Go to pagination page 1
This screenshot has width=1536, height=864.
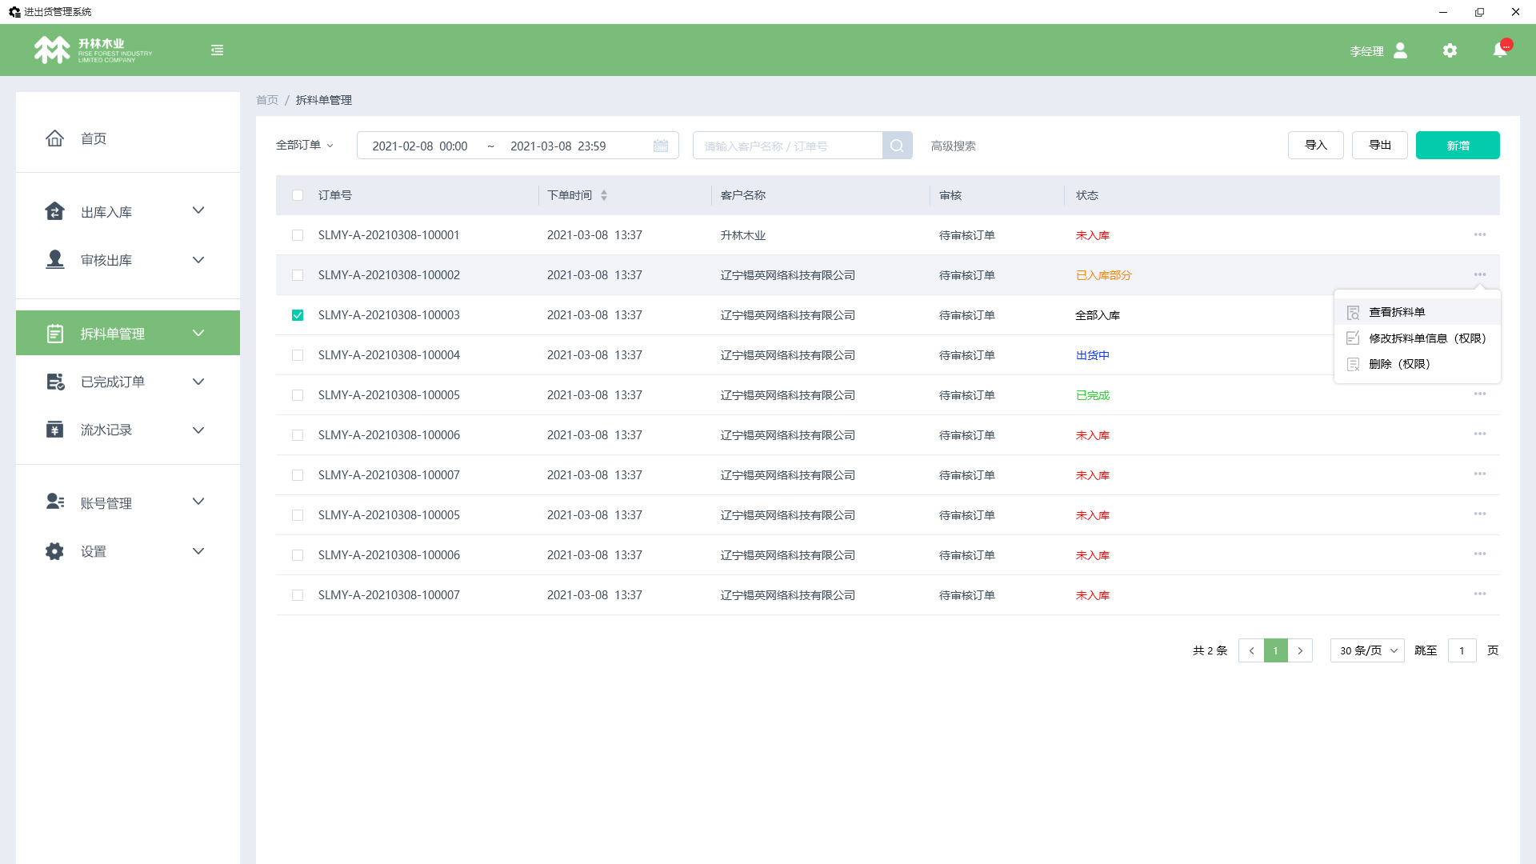[1276, 650]
